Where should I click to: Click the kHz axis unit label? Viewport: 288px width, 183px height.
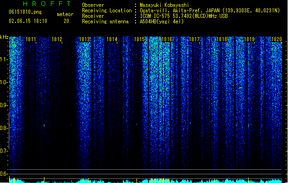4,37
